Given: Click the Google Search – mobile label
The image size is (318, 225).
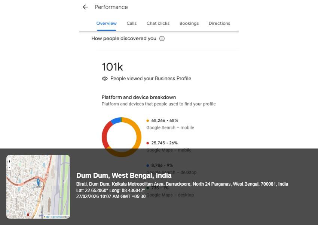Looking at the screenshot, I should point(170,127).
